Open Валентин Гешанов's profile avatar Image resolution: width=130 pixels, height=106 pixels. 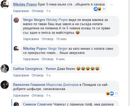pyautogui.click(x=5, y=85)
